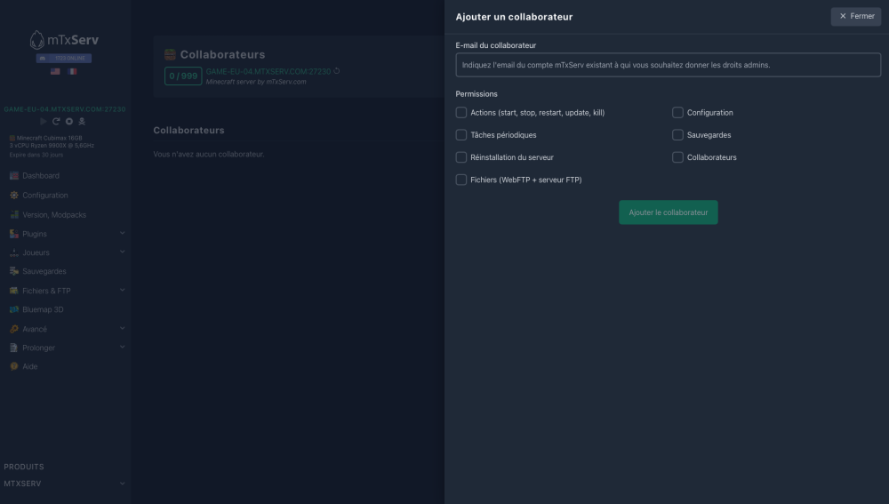889x504 pixels.
Task: Click the Ajouter le collaborateur button
Action: pos(668,212)
